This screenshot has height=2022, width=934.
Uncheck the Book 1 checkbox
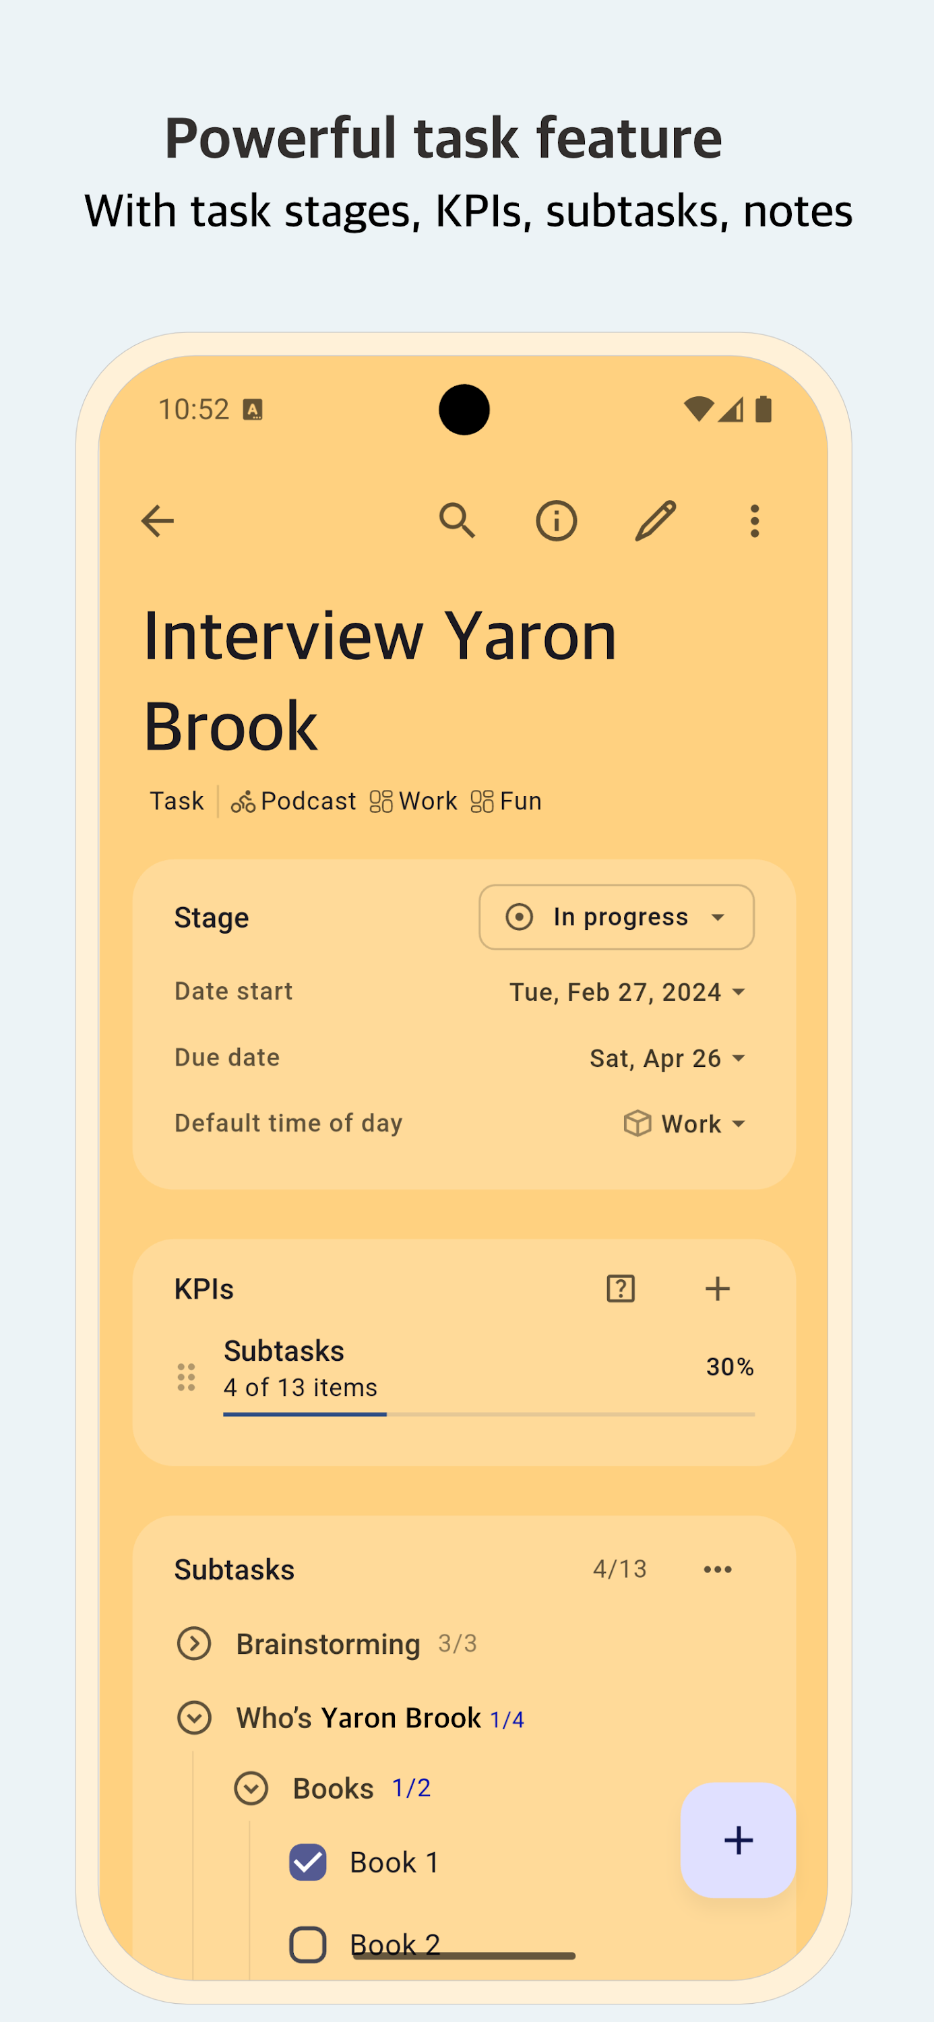pos(308,1862)
